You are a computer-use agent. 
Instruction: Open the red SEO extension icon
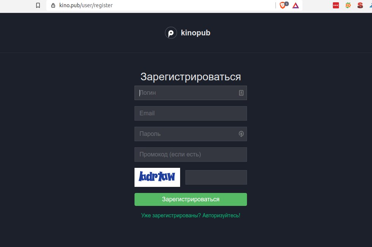(x=360, y=5)
